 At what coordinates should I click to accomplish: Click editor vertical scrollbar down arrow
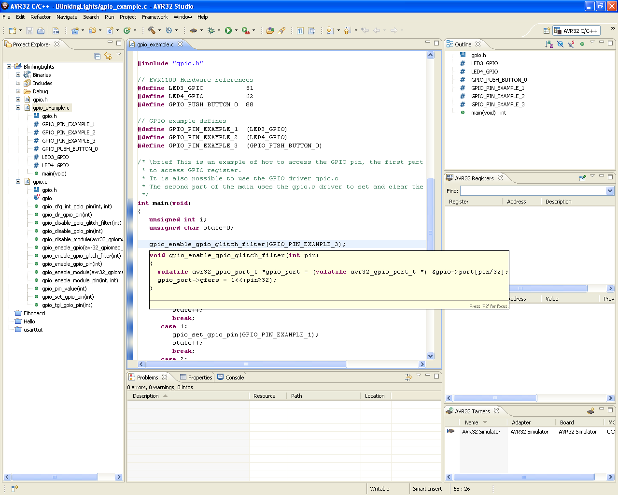(431, 356)
